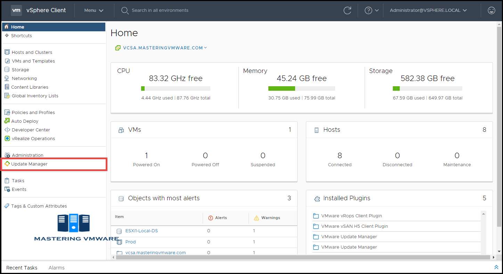Click the vCenter icon beside VCSA.MASTERINGVMWARE.COM
The image size is (503, 274).
118,48
